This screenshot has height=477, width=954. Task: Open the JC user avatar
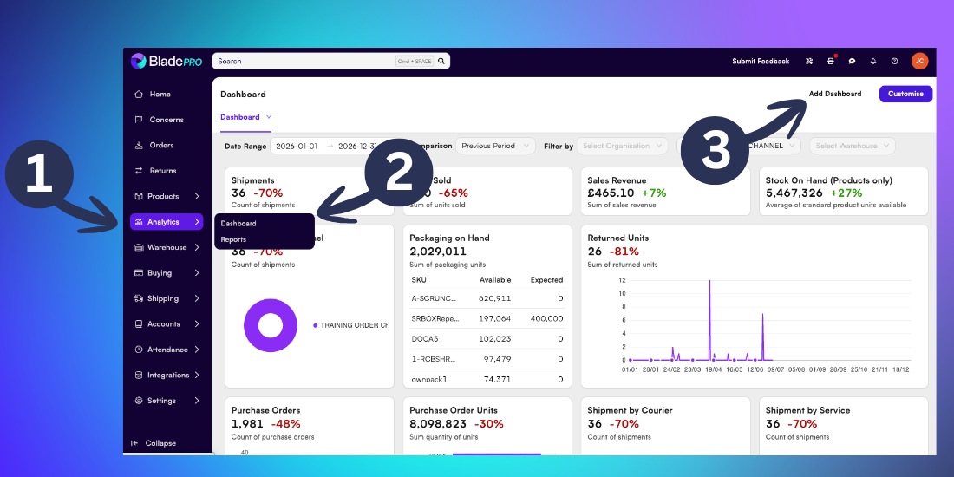tap(919, 61)
